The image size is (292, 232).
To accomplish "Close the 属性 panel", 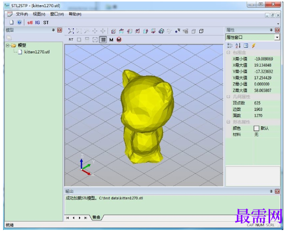I will [277, 30].
